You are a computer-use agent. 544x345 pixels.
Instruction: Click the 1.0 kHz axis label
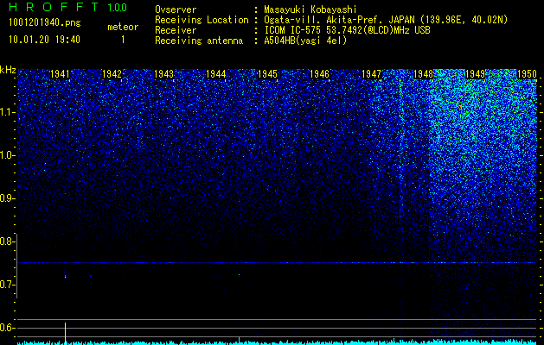8,156
